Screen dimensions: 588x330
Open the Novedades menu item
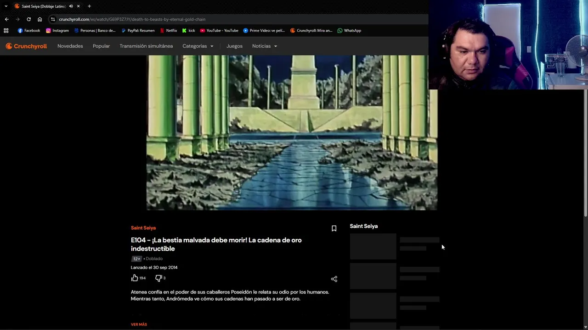(70, 46)
